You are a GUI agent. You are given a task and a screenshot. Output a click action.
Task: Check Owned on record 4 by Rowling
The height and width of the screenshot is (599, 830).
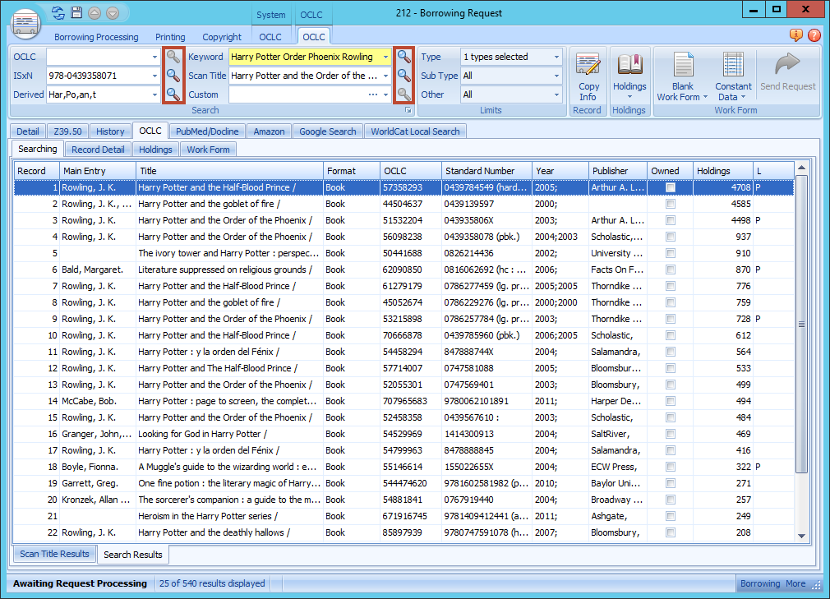pyautogui.click(x=670, y=237)
